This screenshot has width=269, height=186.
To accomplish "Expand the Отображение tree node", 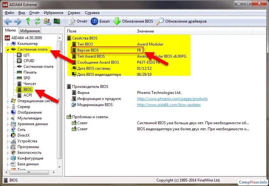I will pyautogui.click(x=8, y=113).
